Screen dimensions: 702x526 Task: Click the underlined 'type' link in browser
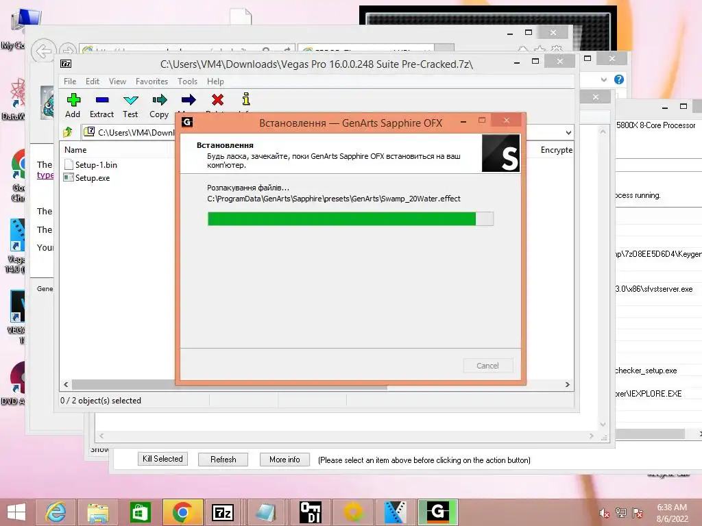pyautogui.click(x=45, y=175)
